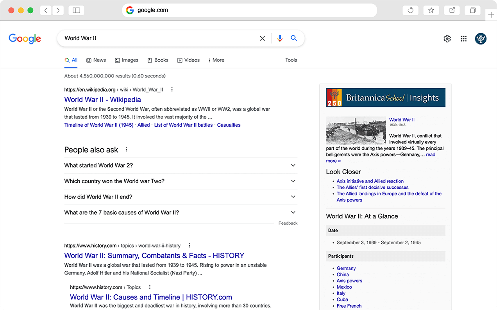The height and width of the screenshot is (310, 497).
Task: Click the "People also ask" heading
Action: click(x=91, y=150)
